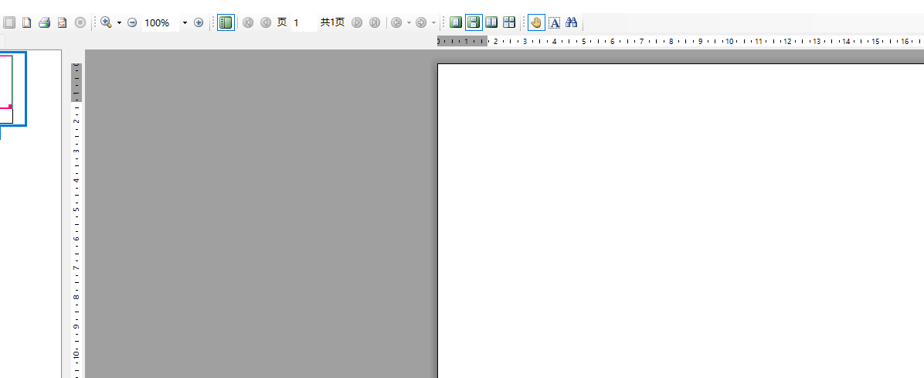The height and width of the screenshot is (378, 924).
Task: Open the back history dropdown arrow
Action: 409,22
